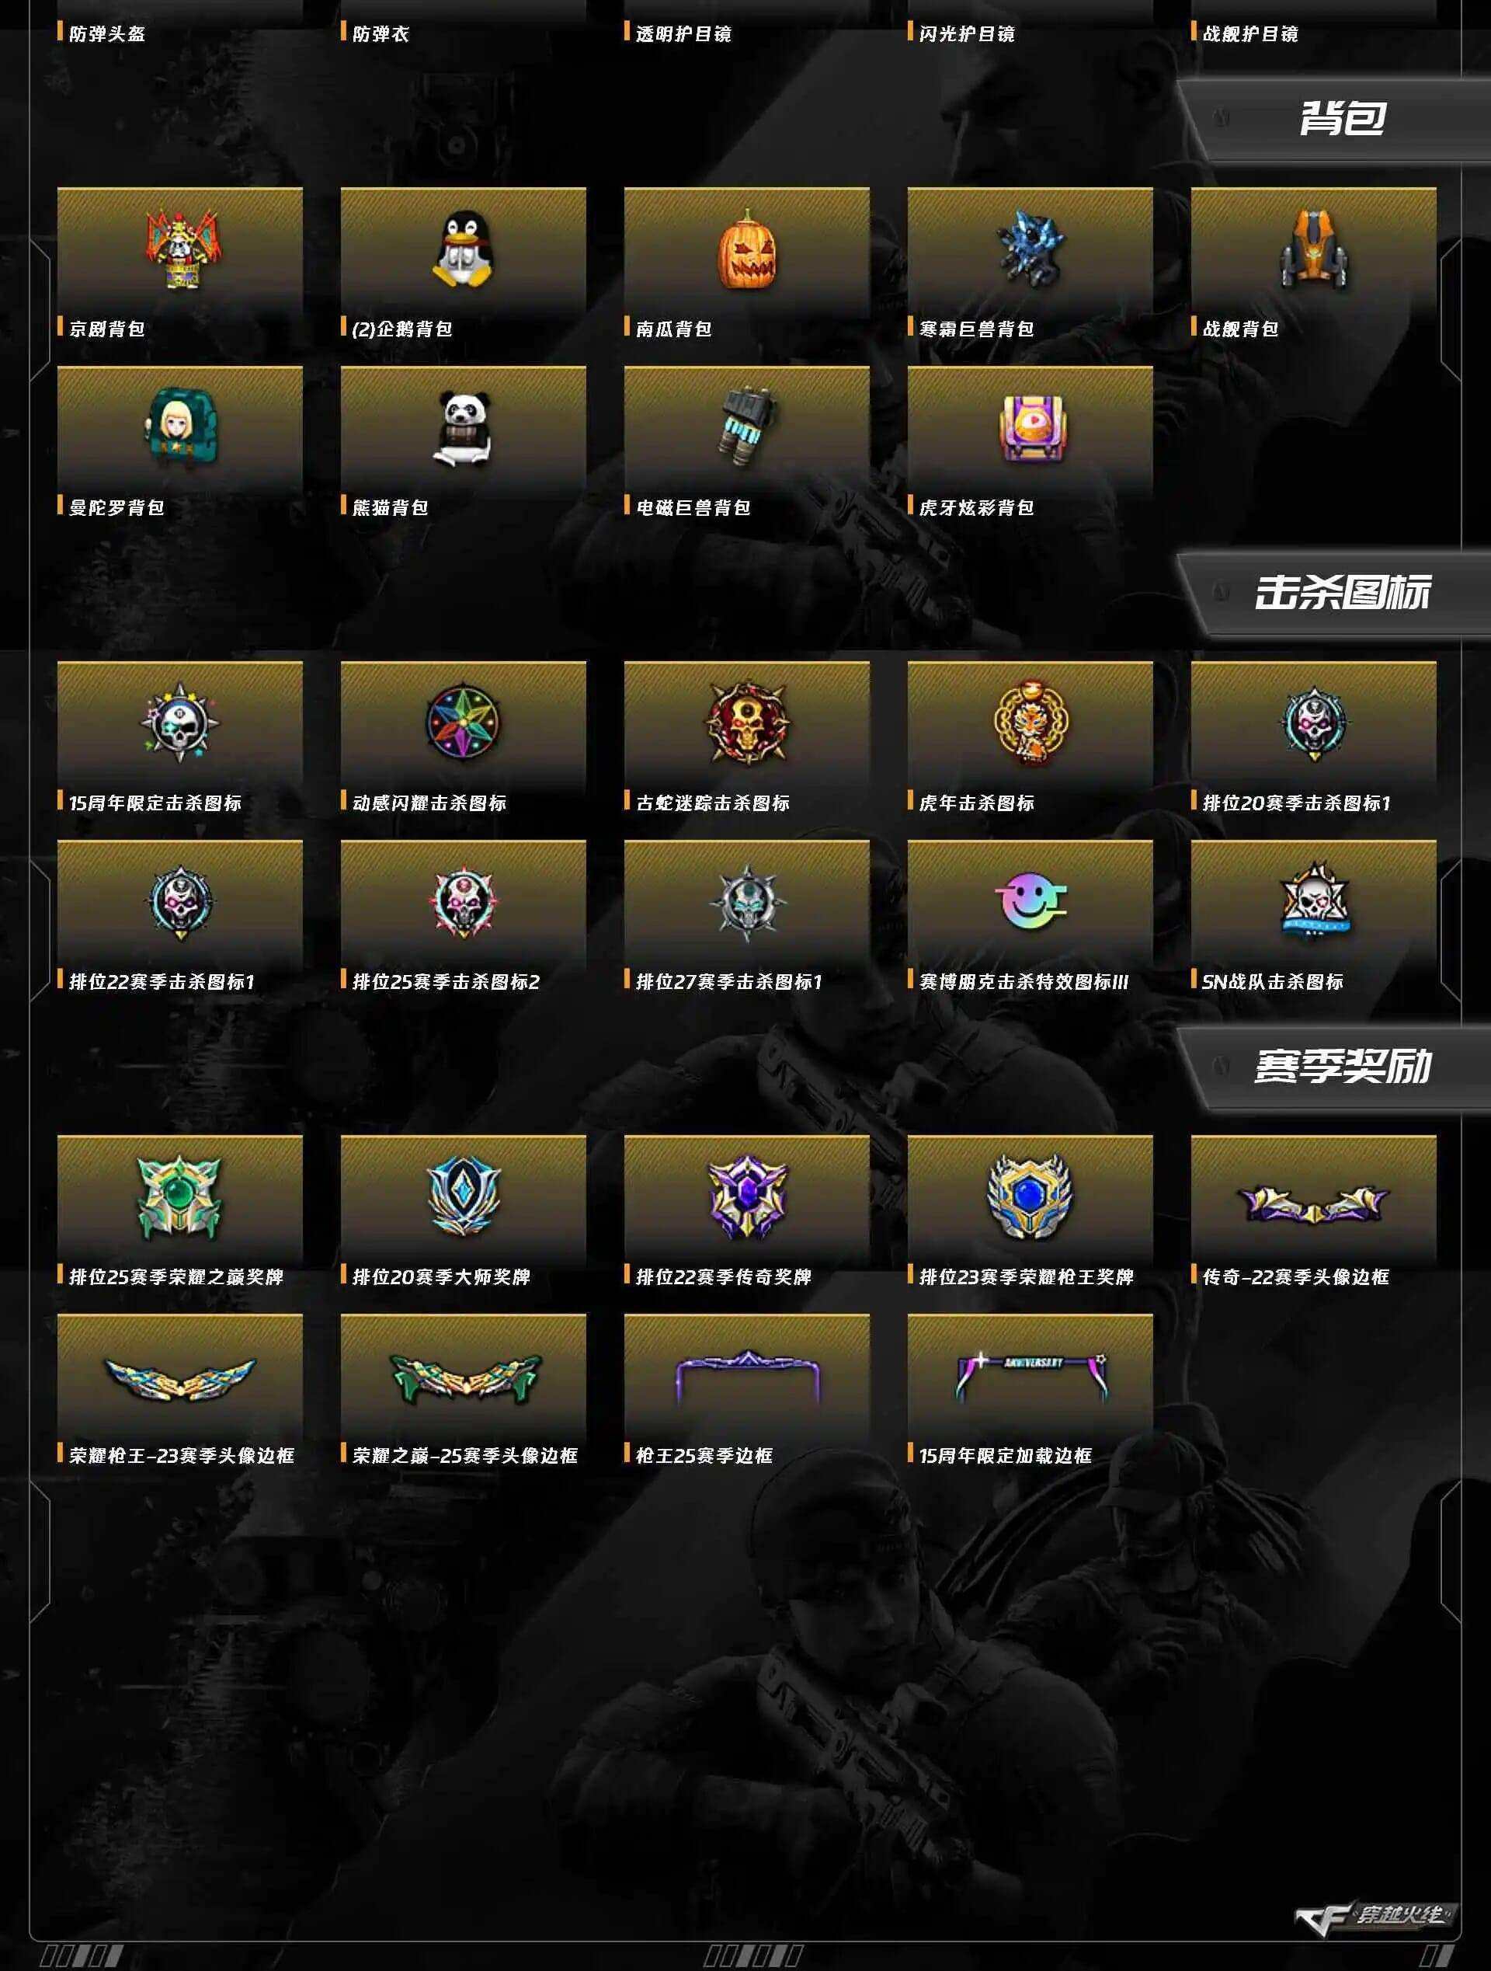Select the 排位23赛季荣耀枪王奖牌 blue gem medal
The height and width of the screenshot is (1971, 1491).
(x=1030, y=1197)
